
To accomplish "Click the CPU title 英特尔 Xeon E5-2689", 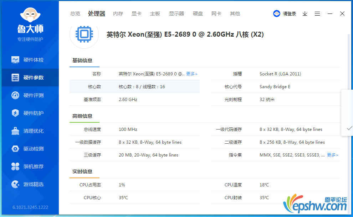I will coord(185,35).
